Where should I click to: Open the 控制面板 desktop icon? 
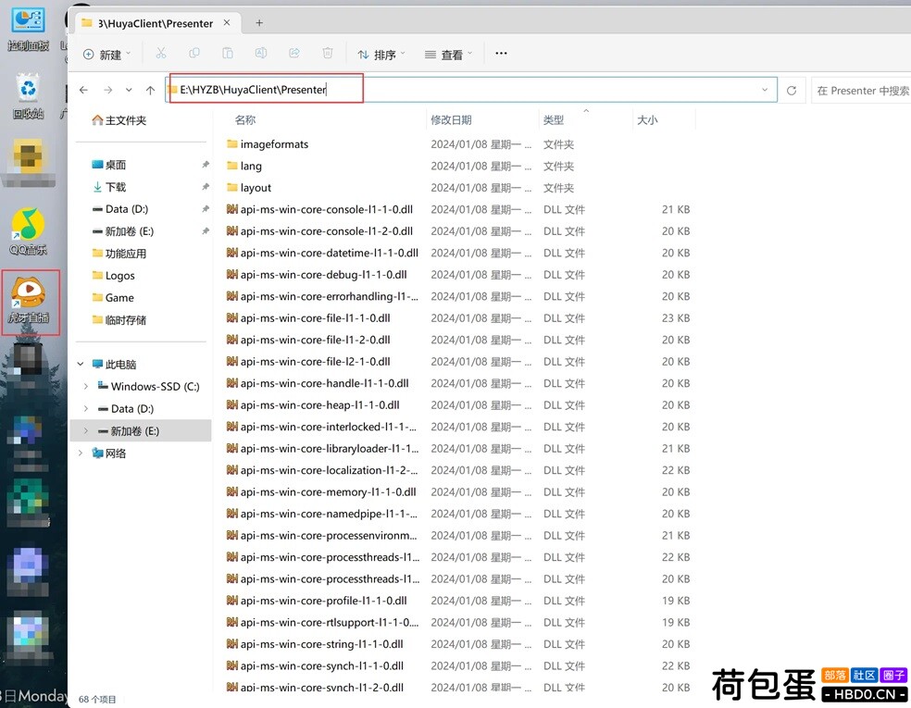(x=27, y=28)
